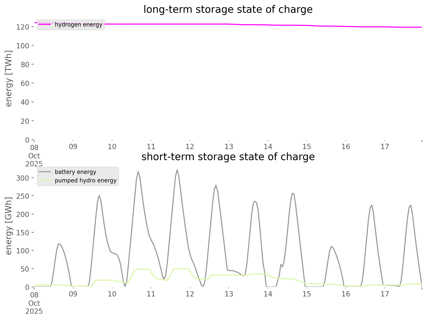
Task: Click the yellow-green pumped hydro legend swatch
Action: tap(45, 180)
